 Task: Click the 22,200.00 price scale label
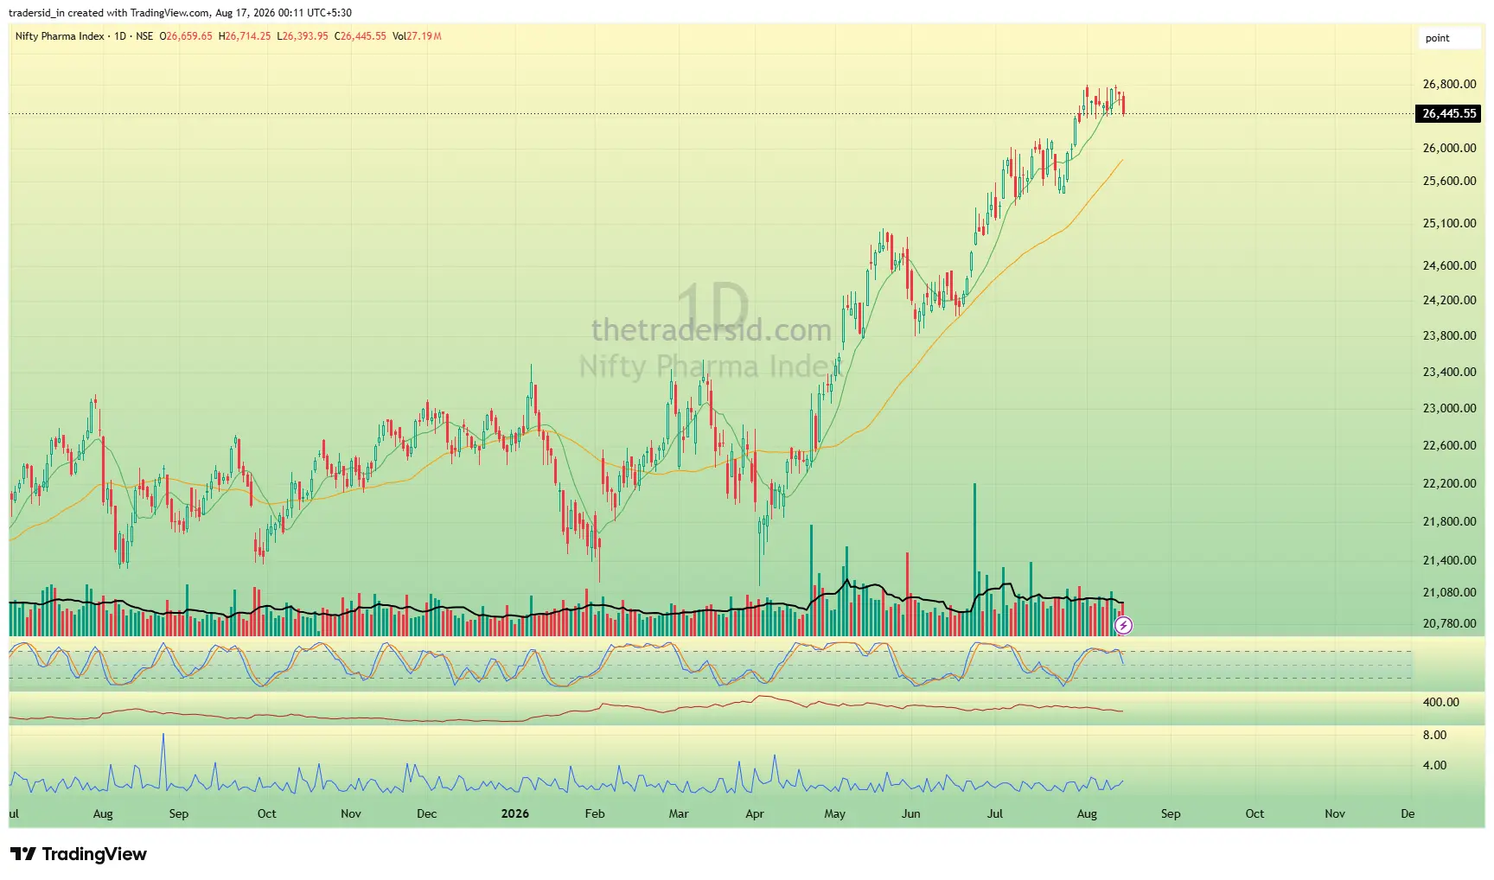[1449, 484]
